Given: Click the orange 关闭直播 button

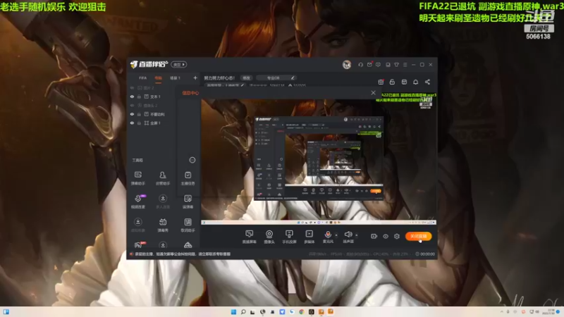Looking at the screenshot, I should tap(418, 236).
